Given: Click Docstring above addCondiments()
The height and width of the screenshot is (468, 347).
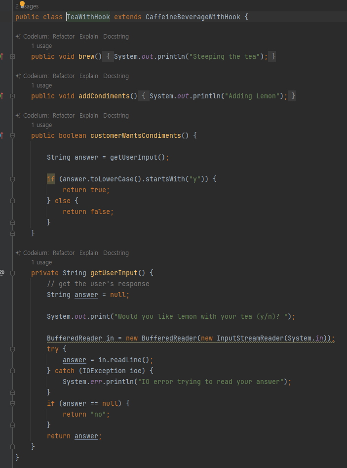Looking at the screenshot, I should pyautogui.click(x=116, y=76).
